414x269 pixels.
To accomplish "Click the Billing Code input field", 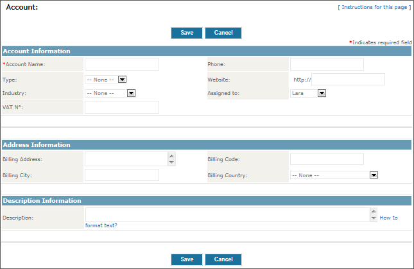I will click(327, 159).
